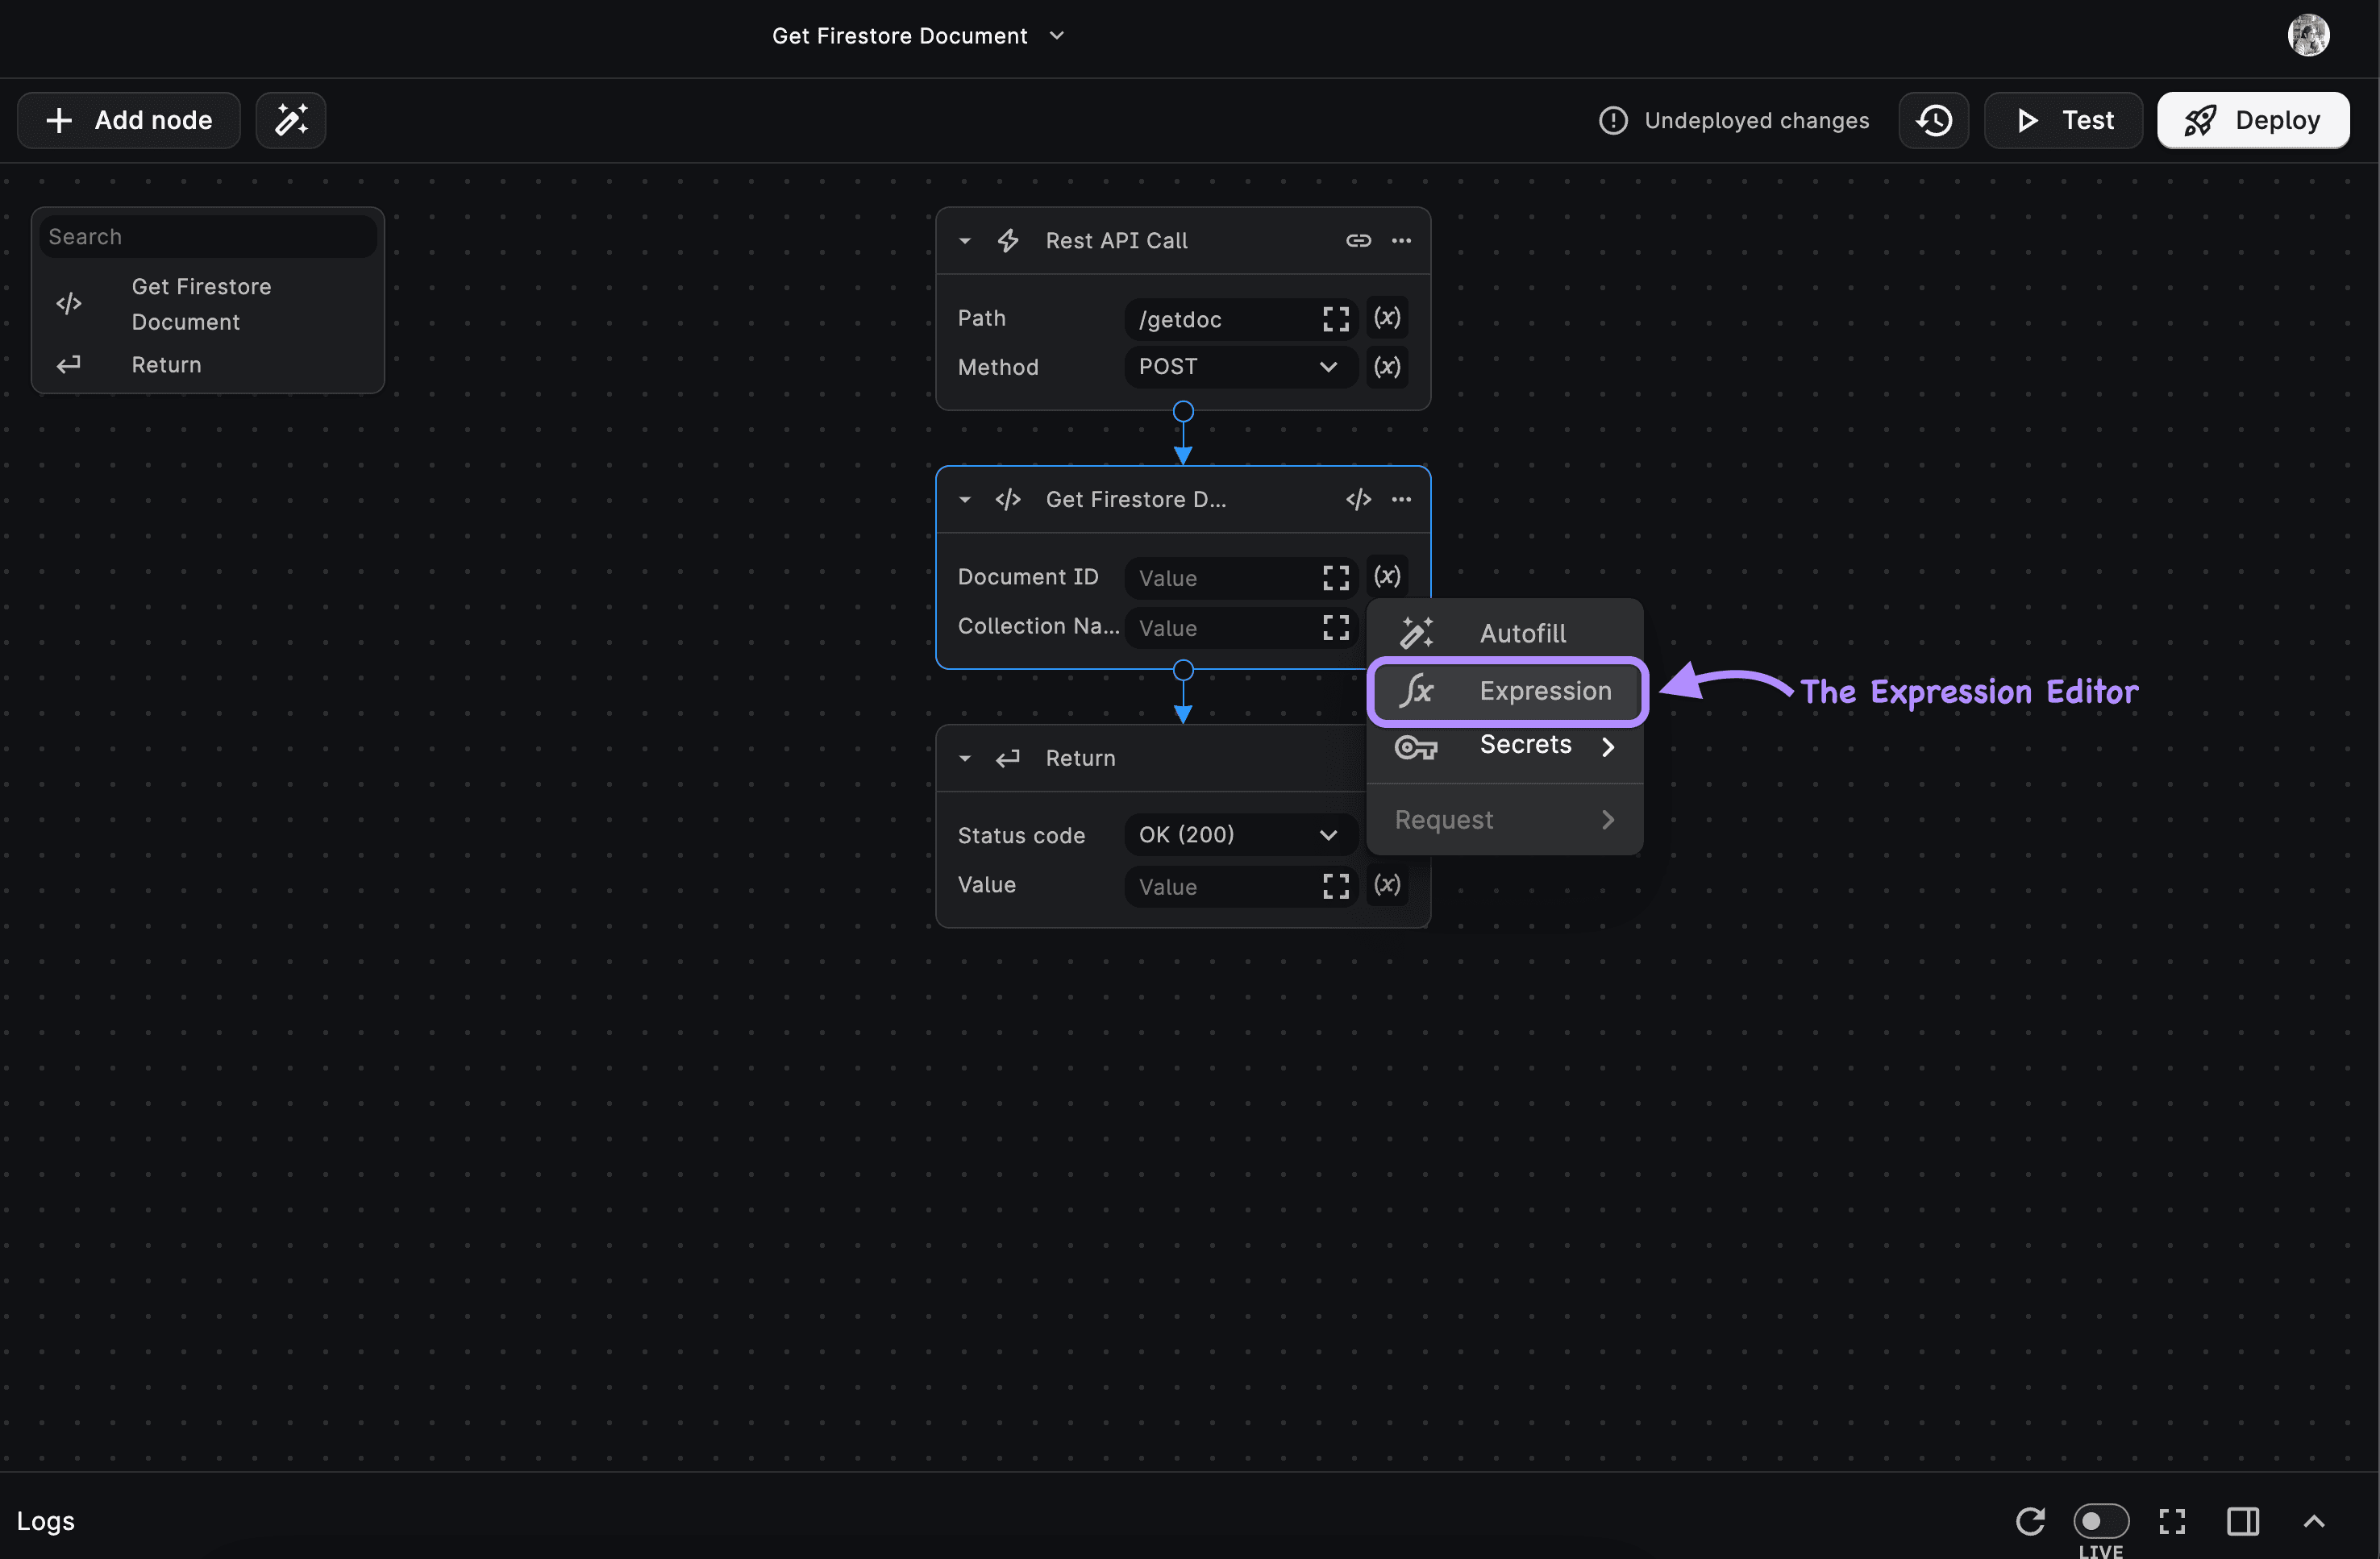Click the link icon on Rest API Call node
Viewport: 2380px width, 1559px height.
(1357, 240)
